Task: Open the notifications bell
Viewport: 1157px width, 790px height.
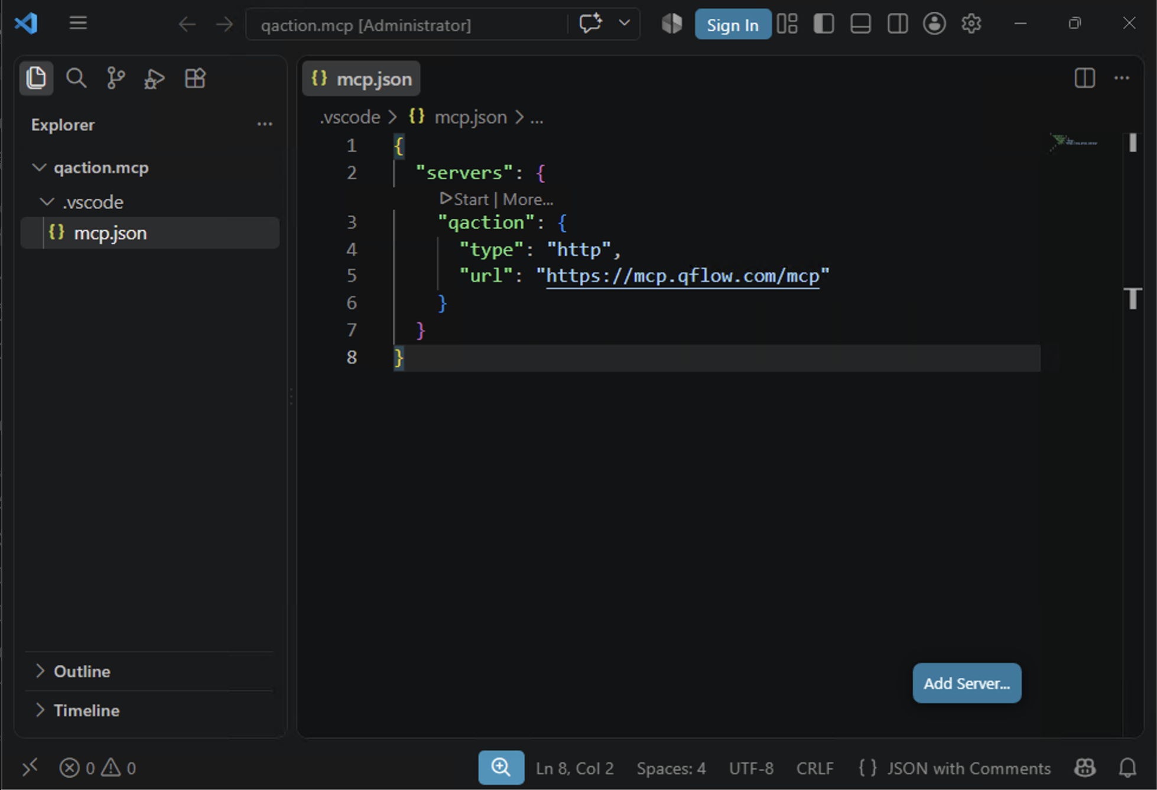Action: point(1127,768)
